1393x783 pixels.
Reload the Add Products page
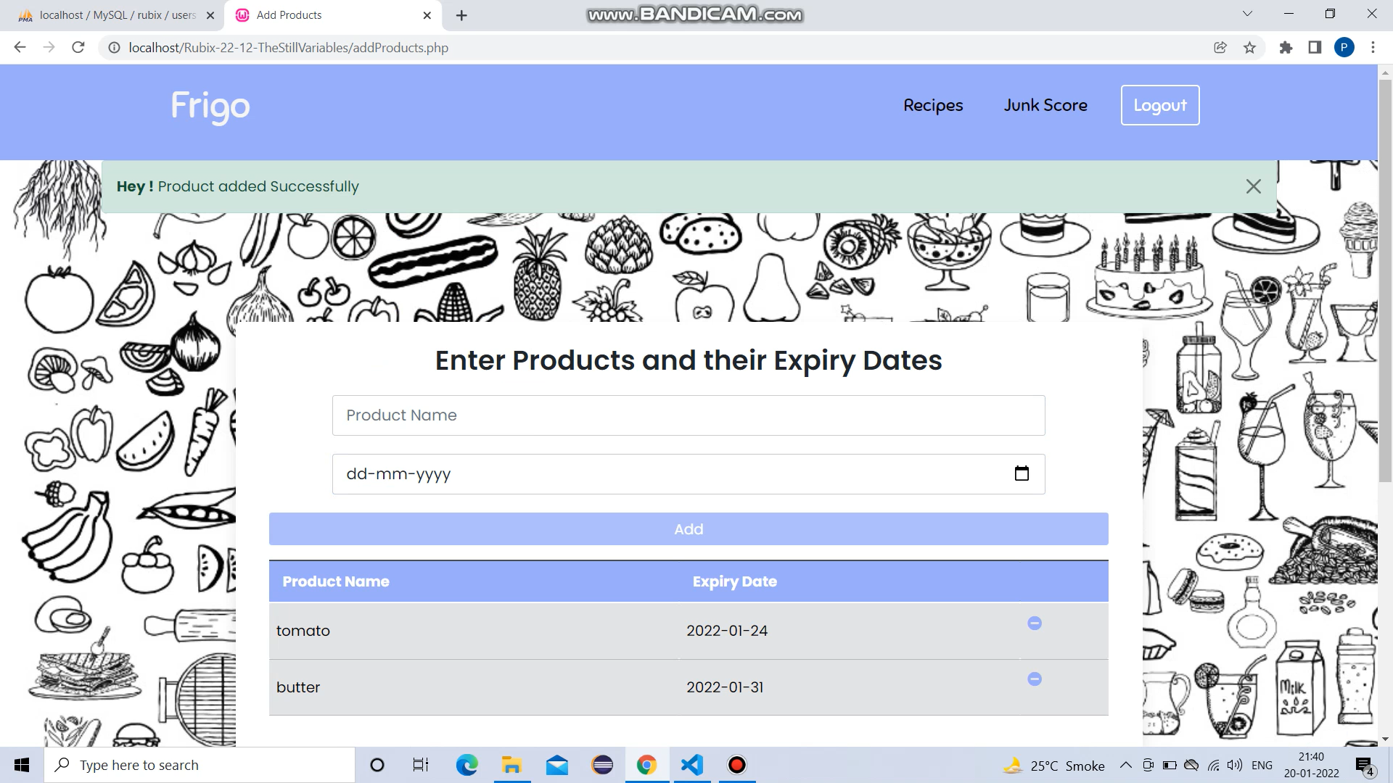point(78,47)
